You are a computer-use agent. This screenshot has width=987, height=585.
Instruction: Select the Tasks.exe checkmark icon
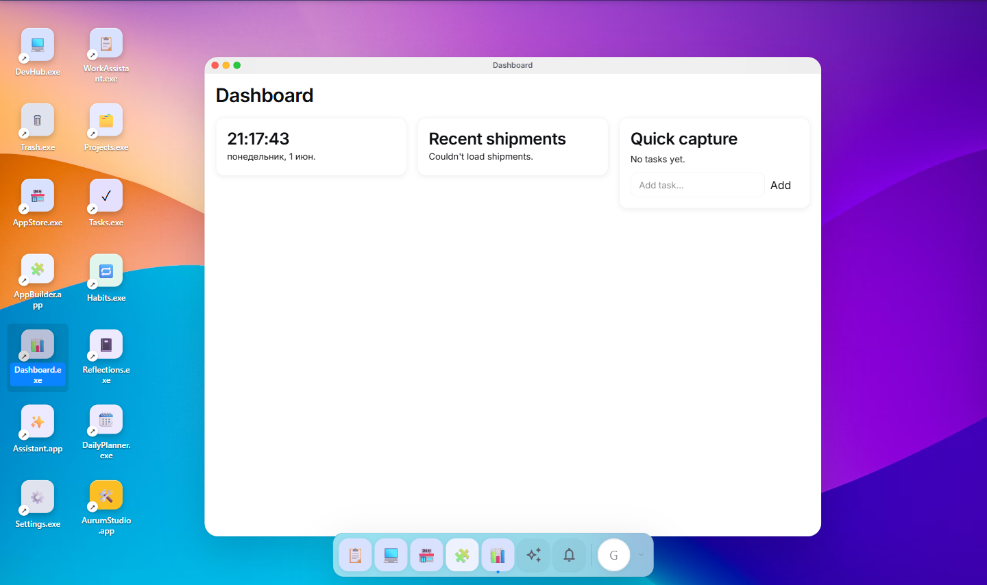(x=106, y=195)
